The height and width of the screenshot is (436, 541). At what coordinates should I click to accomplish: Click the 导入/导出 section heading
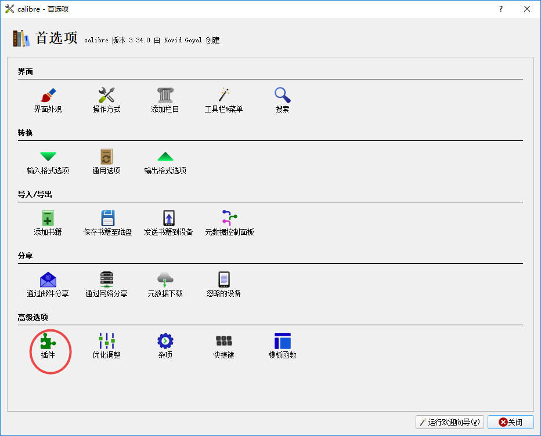pos(35,194)
